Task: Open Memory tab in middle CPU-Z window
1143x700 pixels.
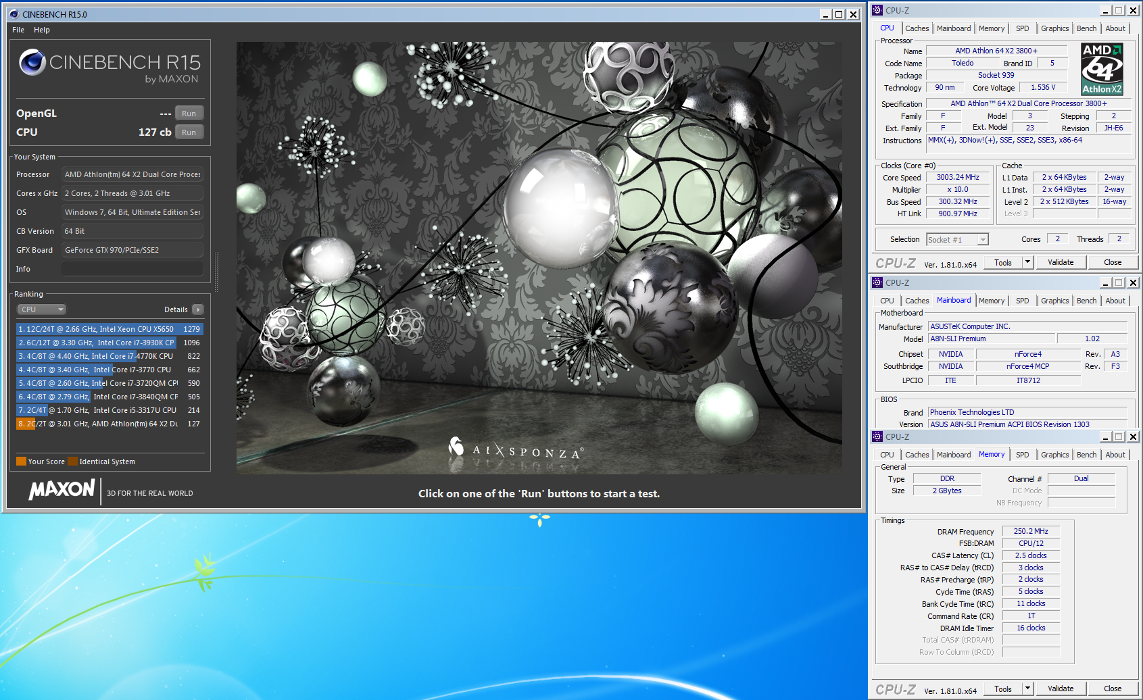Action: pyautogui.click(x=991, y=301)
